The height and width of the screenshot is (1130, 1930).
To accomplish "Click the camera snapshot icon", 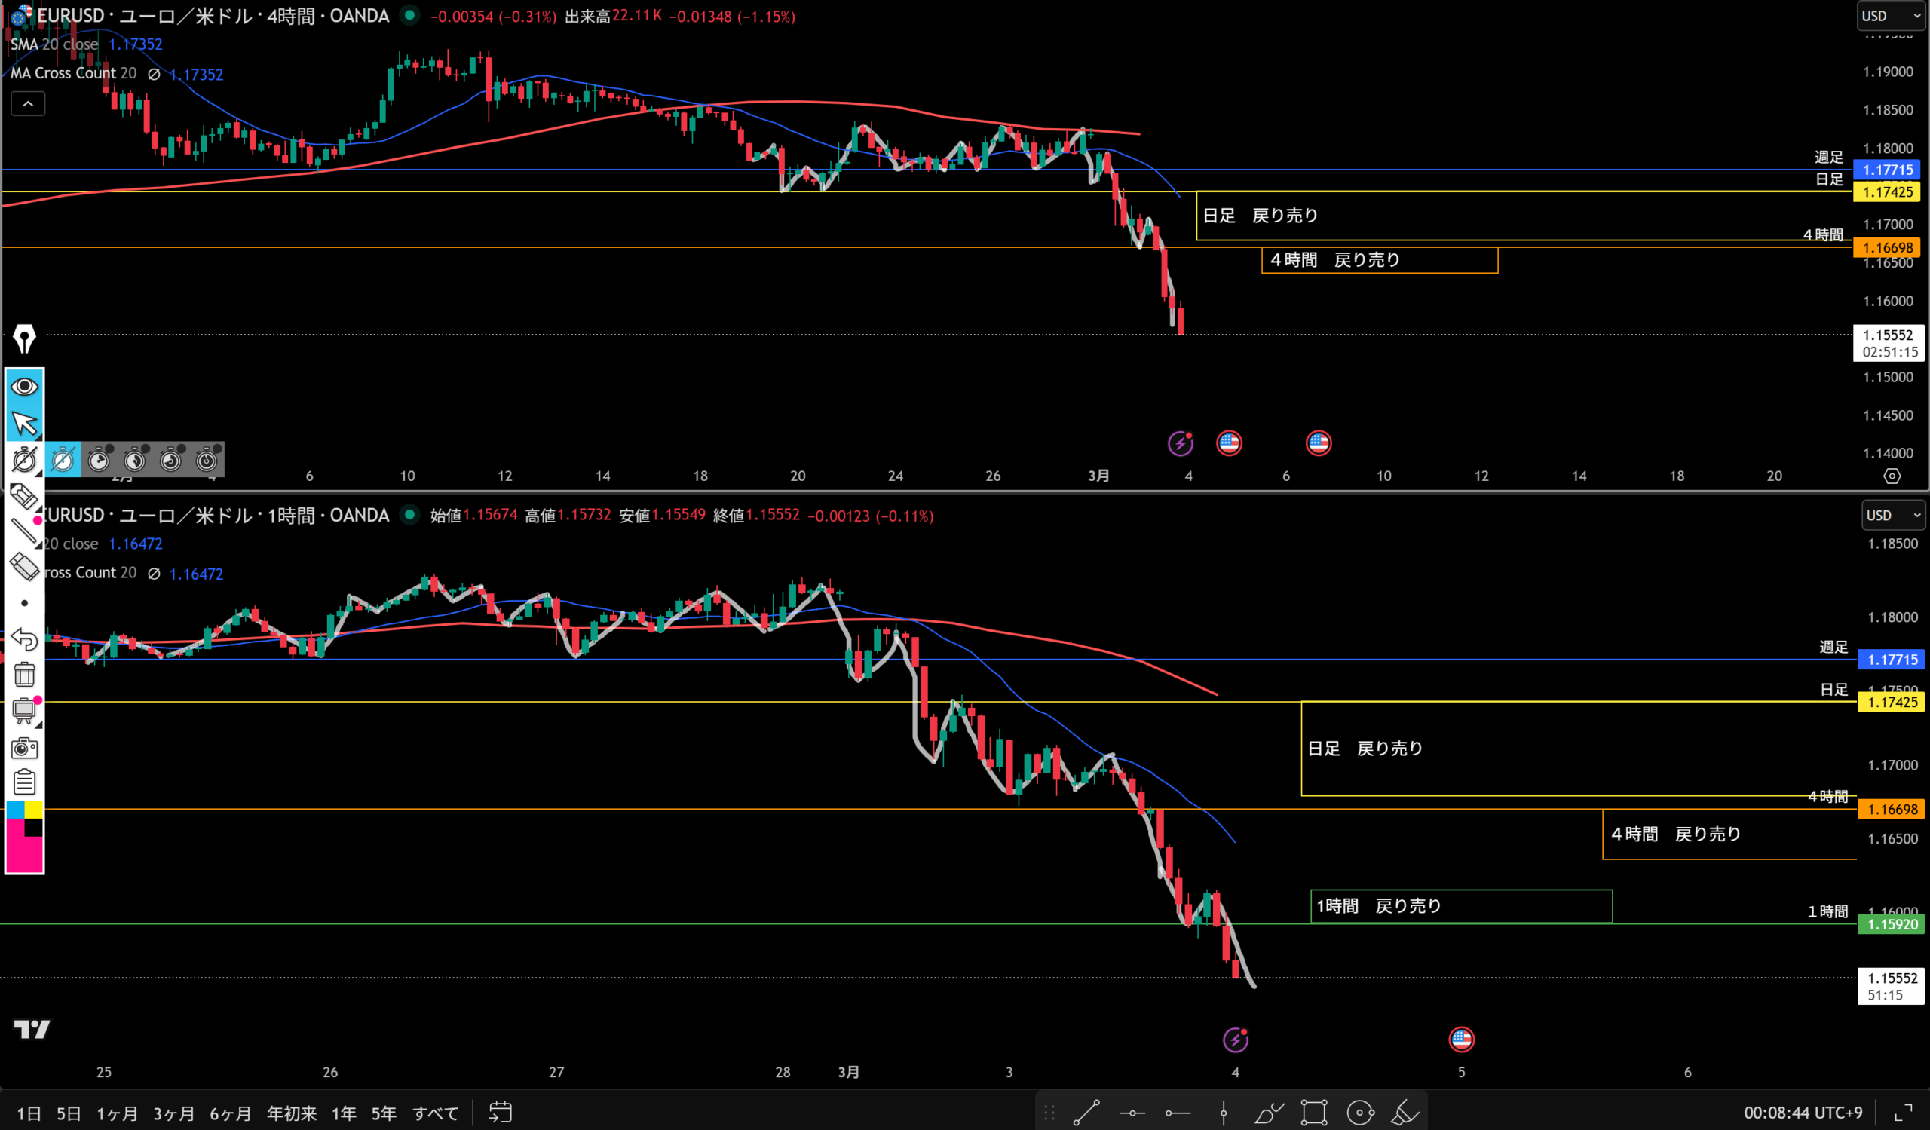I will click(25, 747).
